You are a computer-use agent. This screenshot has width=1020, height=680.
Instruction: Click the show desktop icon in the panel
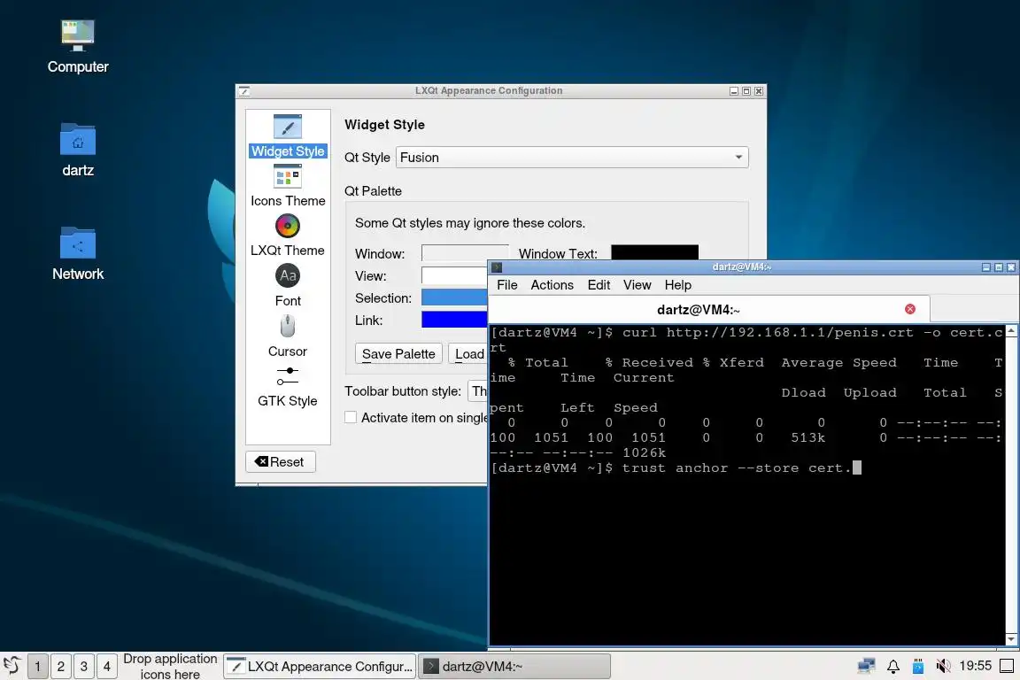pyautogui.click(x=1007, y=666)
